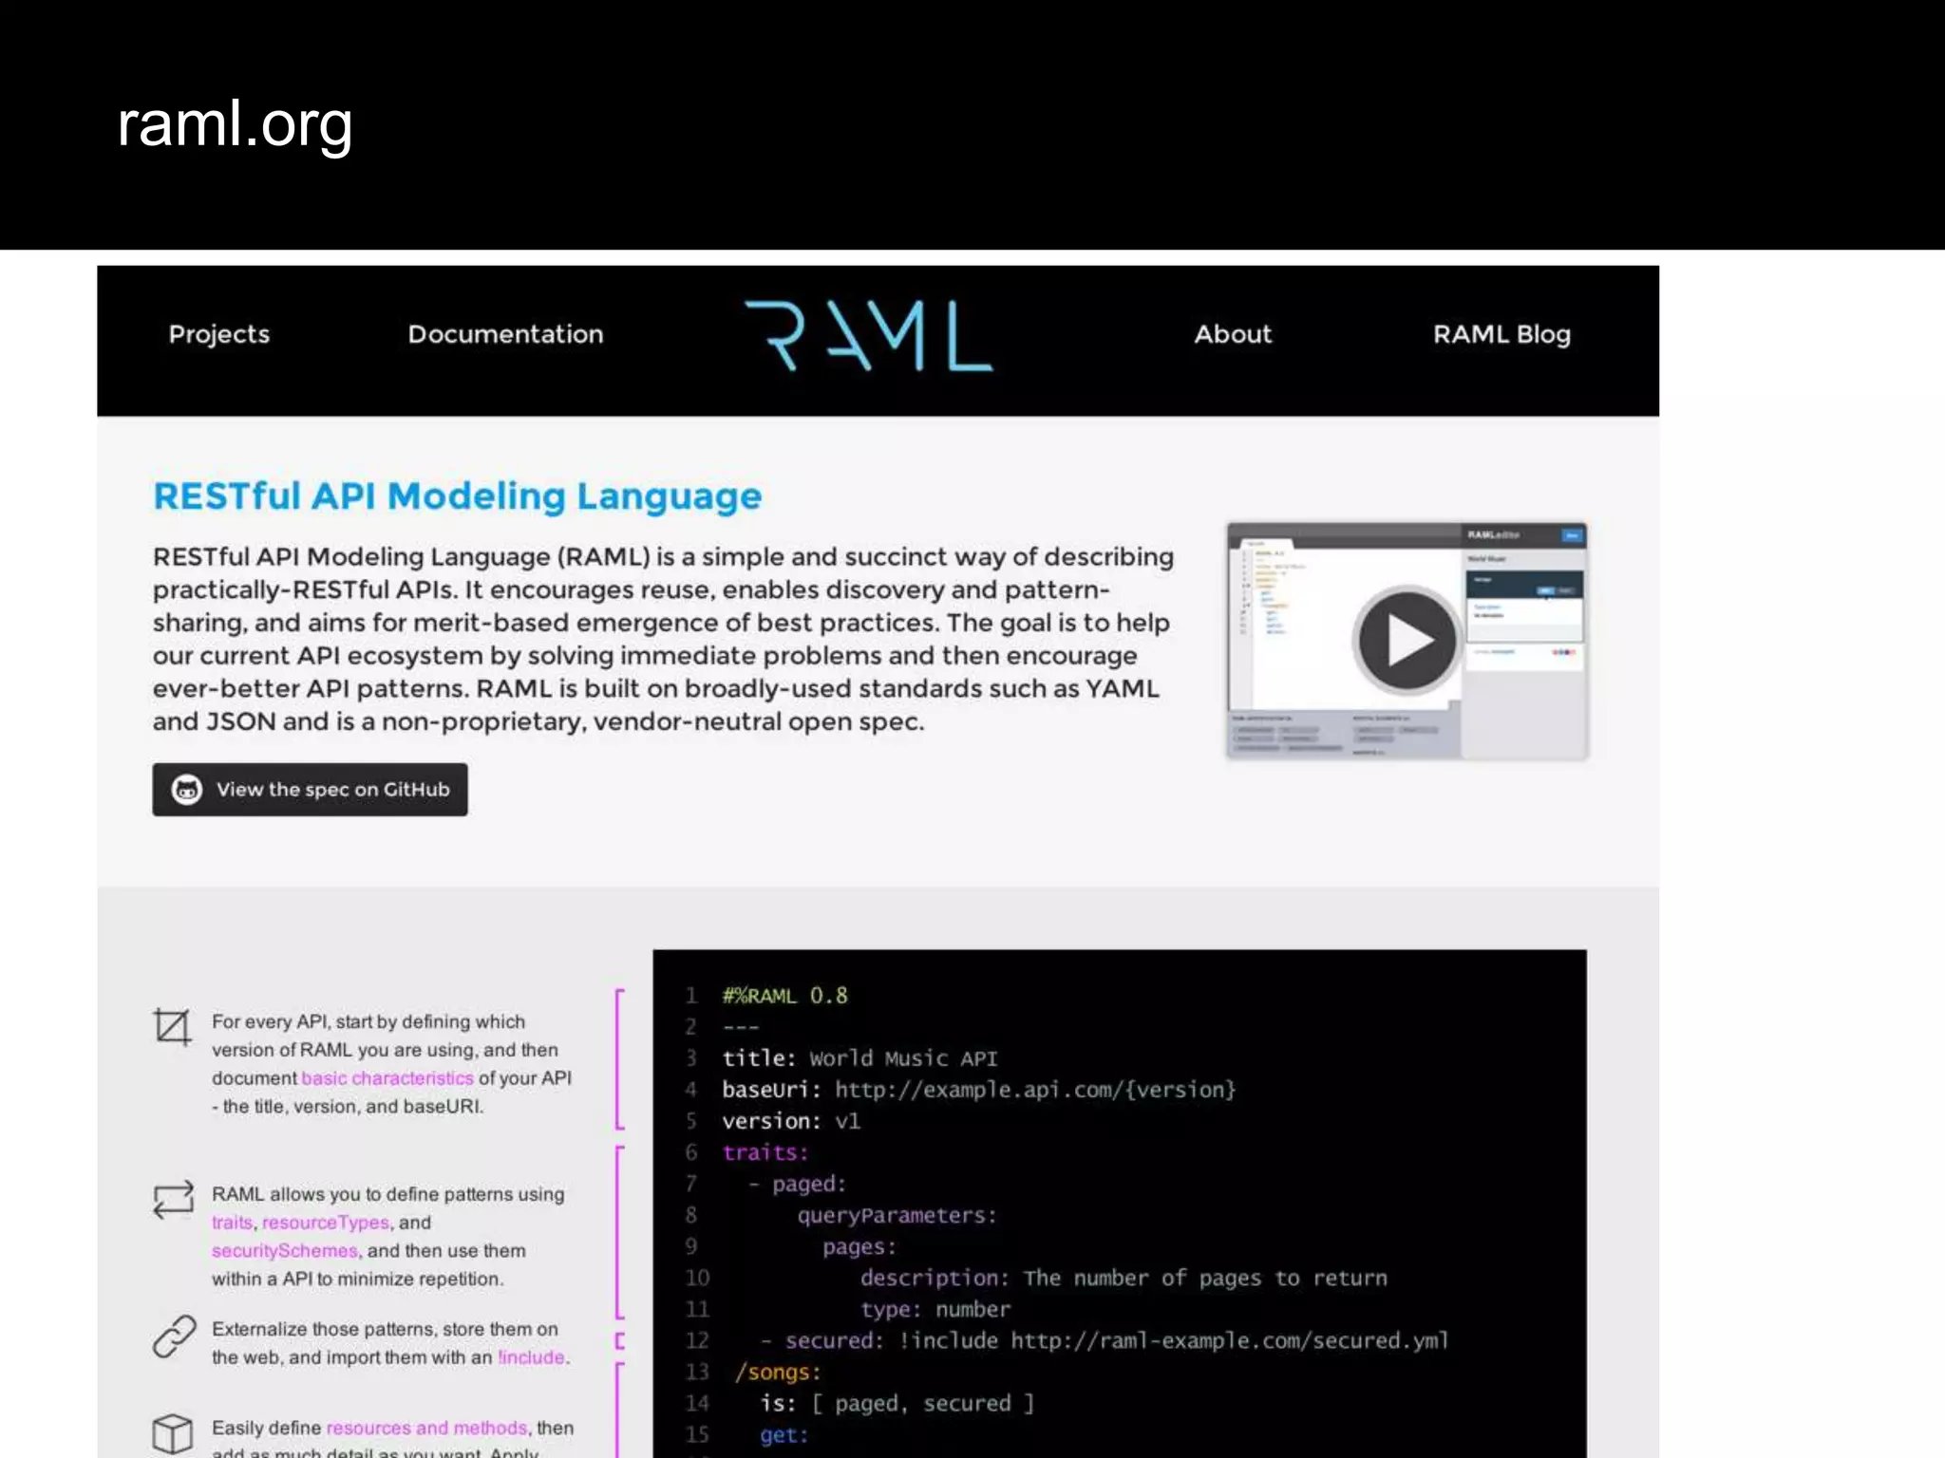The width and height of the screenshot is (1945, 1458).
Task: Click the 'version: v1' code line
Action: pyautogui.click(x=791, y=1121)
